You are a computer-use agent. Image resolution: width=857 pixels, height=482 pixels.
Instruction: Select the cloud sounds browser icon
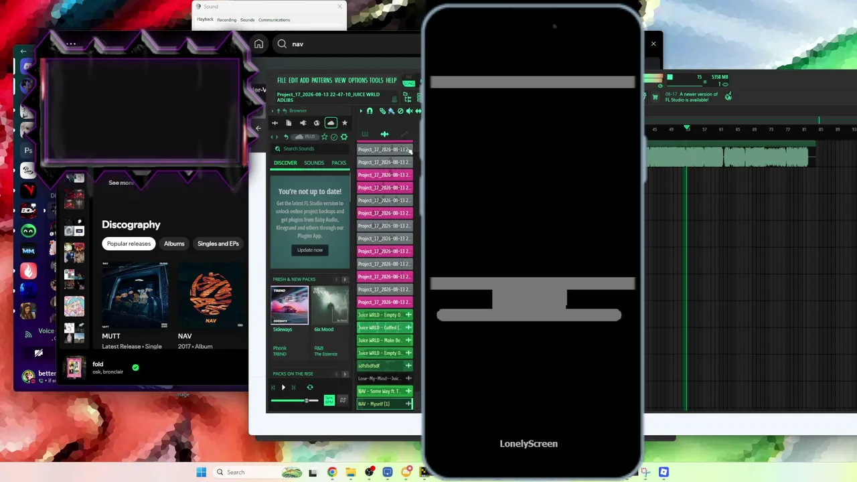pos(331,123)
